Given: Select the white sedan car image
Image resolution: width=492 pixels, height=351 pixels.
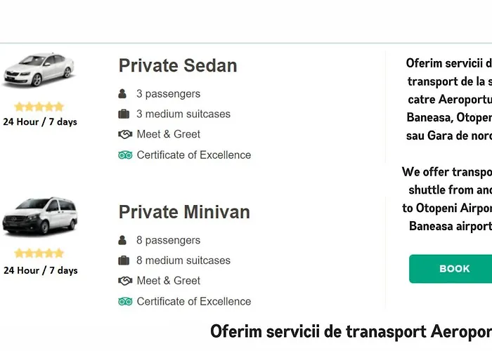Looking at the screenshot, I should [x=39, y=69].
